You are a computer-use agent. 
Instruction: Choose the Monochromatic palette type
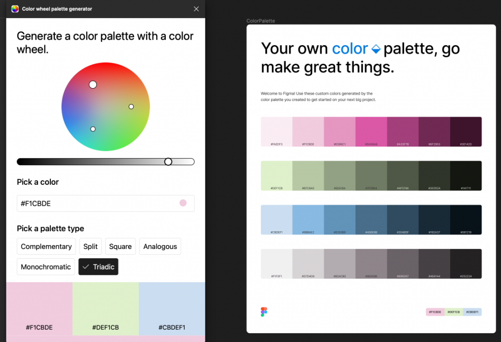[x=46, y=267]
